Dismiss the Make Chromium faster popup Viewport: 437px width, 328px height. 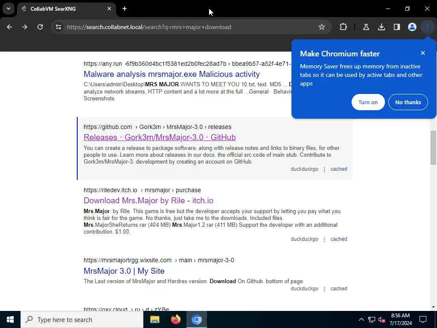(423, 53)
